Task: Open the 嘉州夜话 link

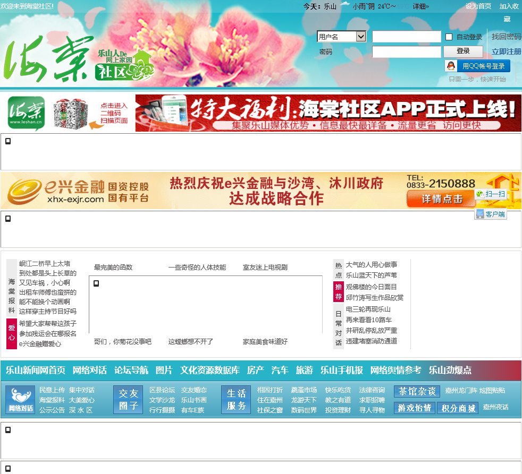Action: pos(496,407)
